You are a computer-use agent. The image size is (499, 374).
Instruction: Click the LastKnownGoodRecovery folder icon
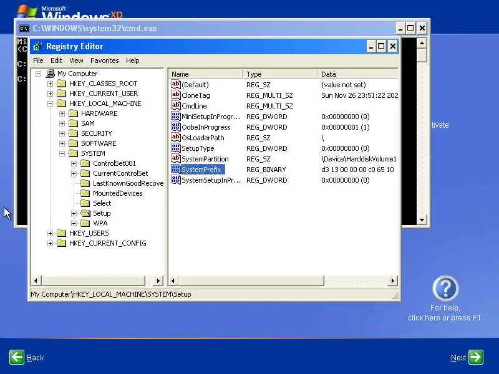pyautogui.click(x=85, y=183)
